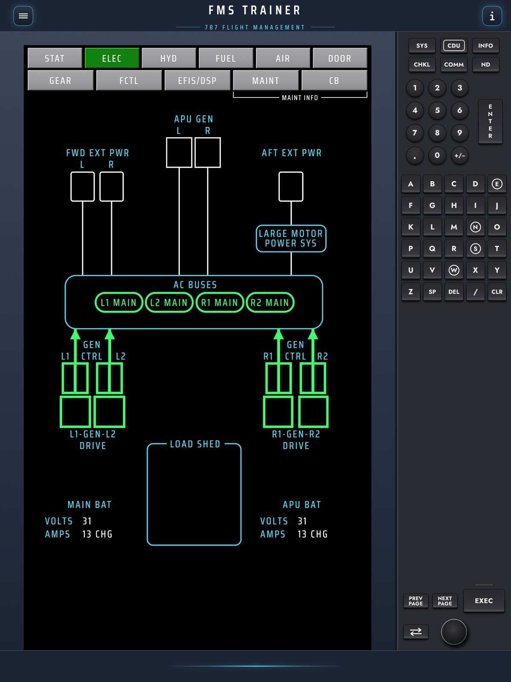Tap the plus/minus key
This screenshot has height=682, width=511.
click(459, 155)
